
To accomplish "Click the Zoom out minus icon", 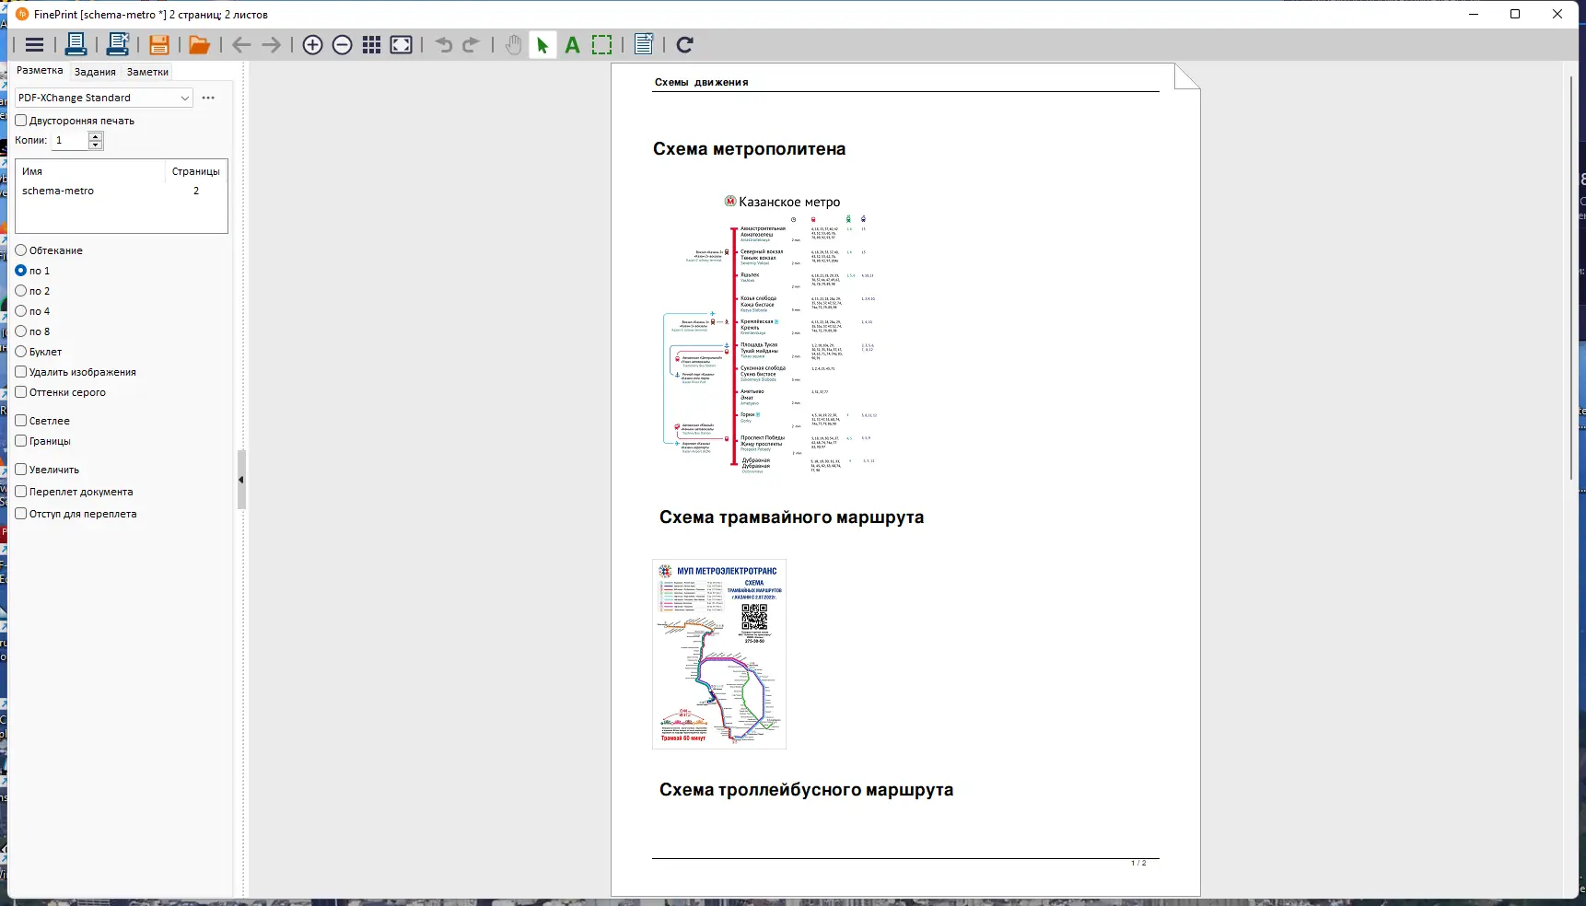I will tap(343, 45).
